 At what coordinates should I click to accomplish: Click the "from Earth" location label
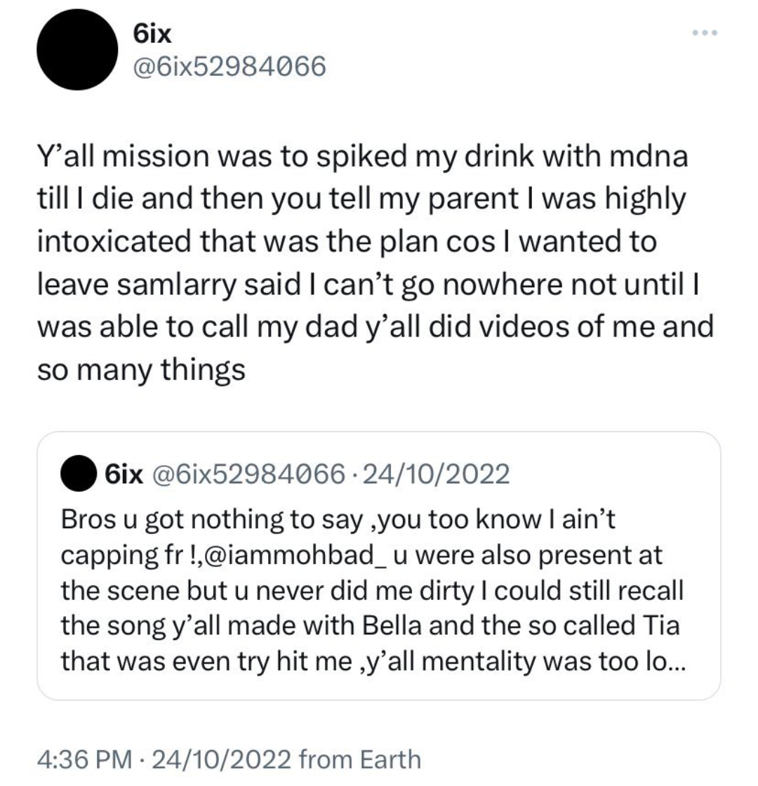pos(360,759)
